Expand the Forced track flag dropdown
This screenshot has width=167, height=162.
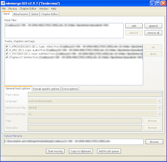[159, 114]
